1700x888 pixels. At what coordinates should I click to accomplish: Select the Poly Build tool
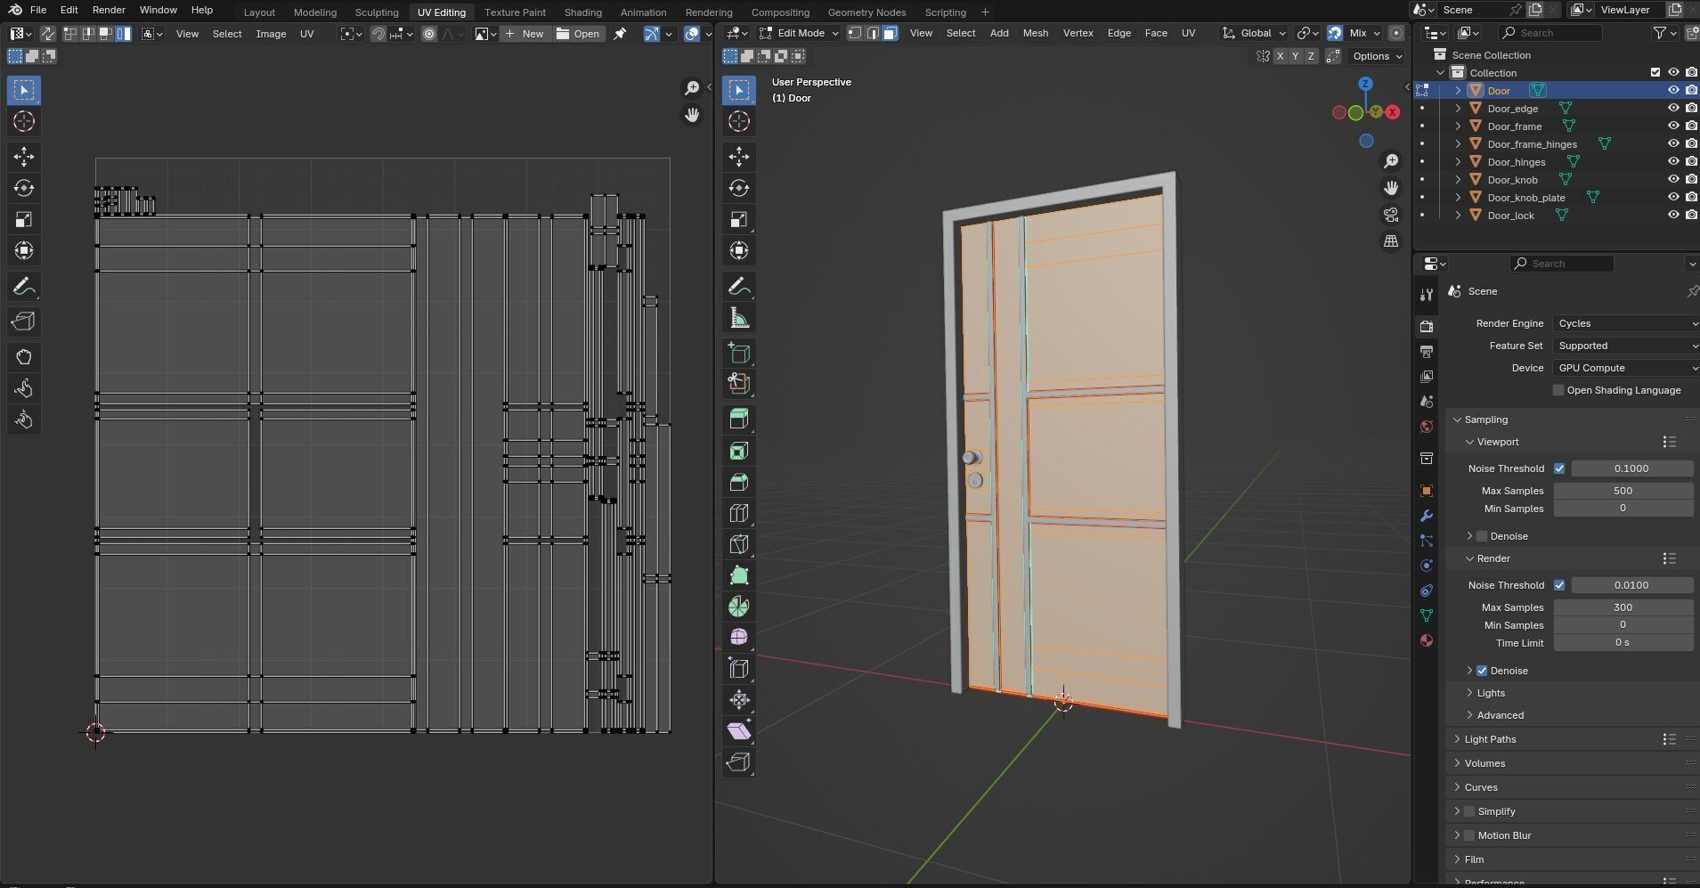click(739, 575)
